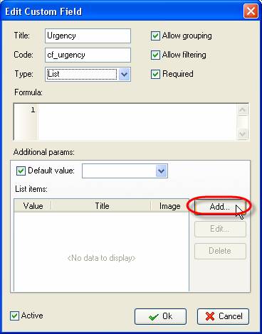The height and width of the screenshot is (334, 262).
Task: Cancel editing the custom field
Action: (223, 316)
